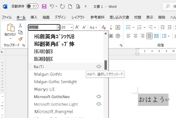Click into the font name field 游明朝
This screenshot has width=176, height=118.
pyautogui.click(x=42, y=27)
